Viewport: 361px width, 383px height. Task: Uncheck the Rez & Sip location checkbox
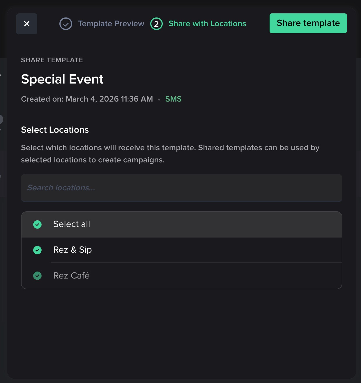38,250
